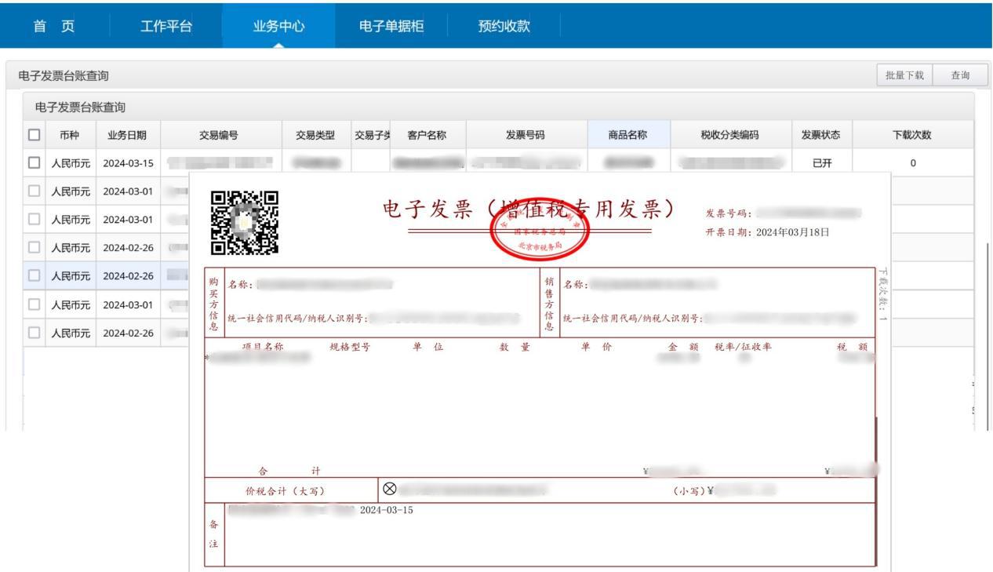Go to the 电子单据柜 tab
993x572 pixels.
tap(391, 25)
